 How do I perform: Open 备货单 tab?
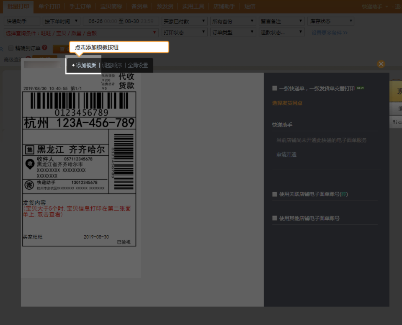pyautogui.click(x=139, y=6)
